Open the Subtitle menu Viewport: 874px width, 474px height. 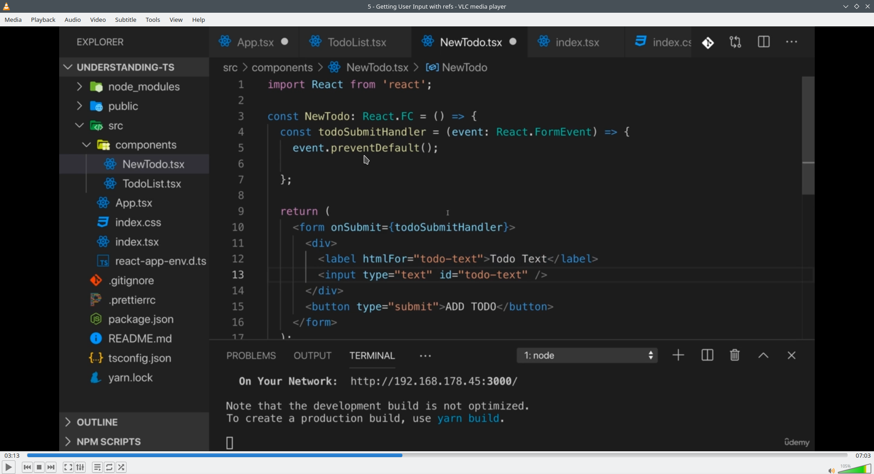click(126, 20)
